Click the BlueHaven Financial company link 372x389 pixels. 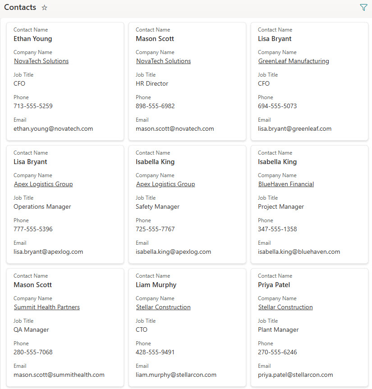click(x=286, y=184)
